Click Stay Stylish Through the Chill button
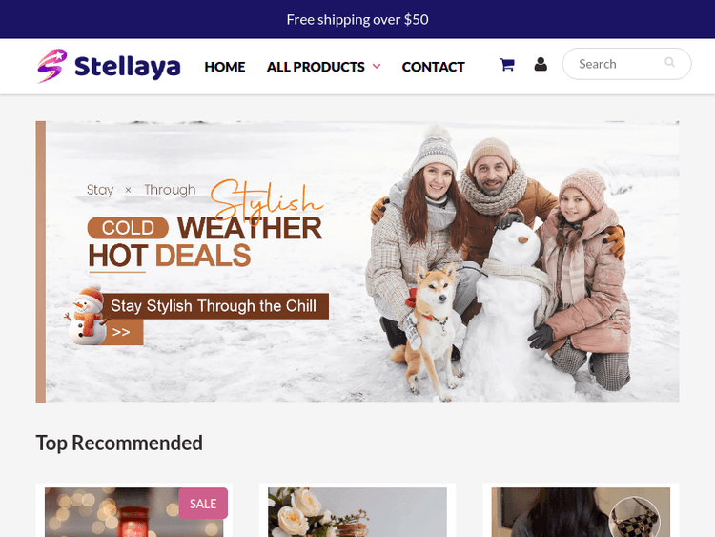Screen dimensions: 715x537 (x=214, y=305)
